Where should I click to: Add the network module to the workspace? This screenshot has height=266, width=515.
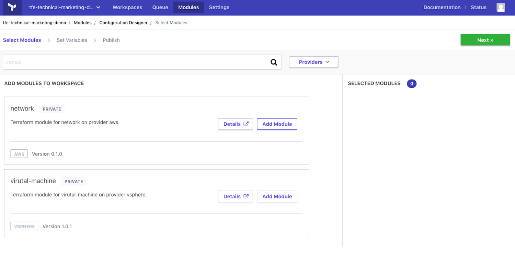277,124
